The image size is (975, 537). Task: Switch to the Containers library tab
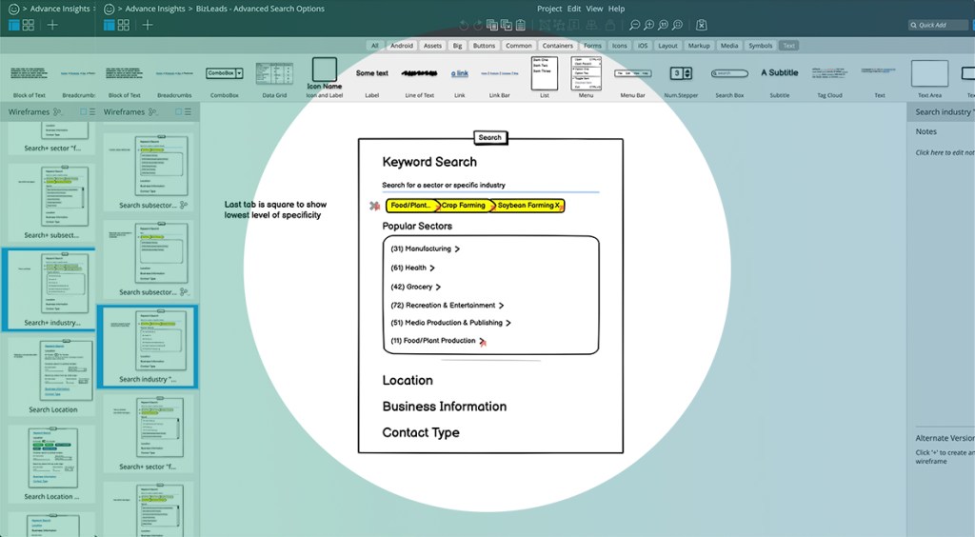pos(557,46)
